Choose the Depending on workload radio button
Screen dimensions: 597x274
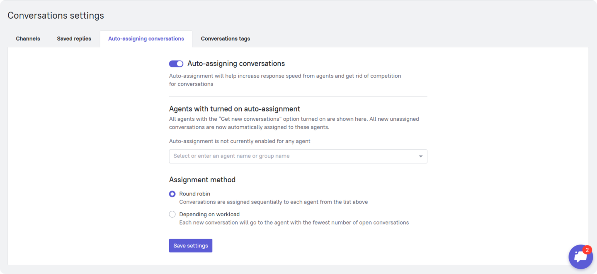pos(172,214)
